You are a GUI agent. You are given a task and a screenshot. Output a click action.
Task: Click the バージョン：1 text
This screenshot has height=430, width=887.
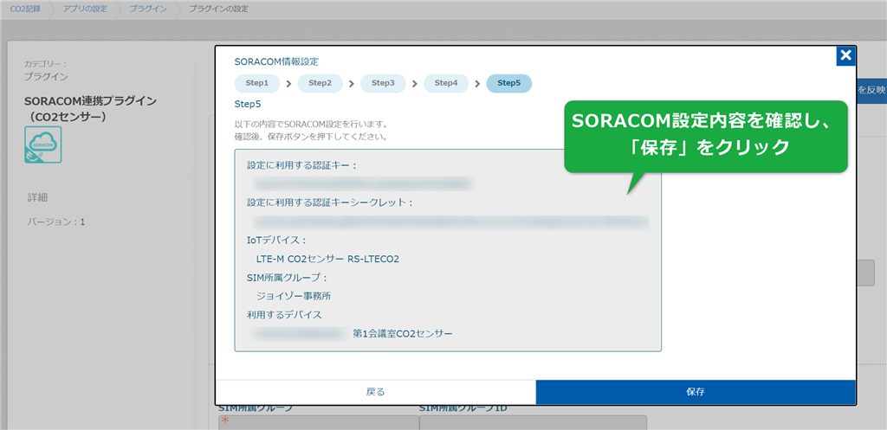point(56,222)
